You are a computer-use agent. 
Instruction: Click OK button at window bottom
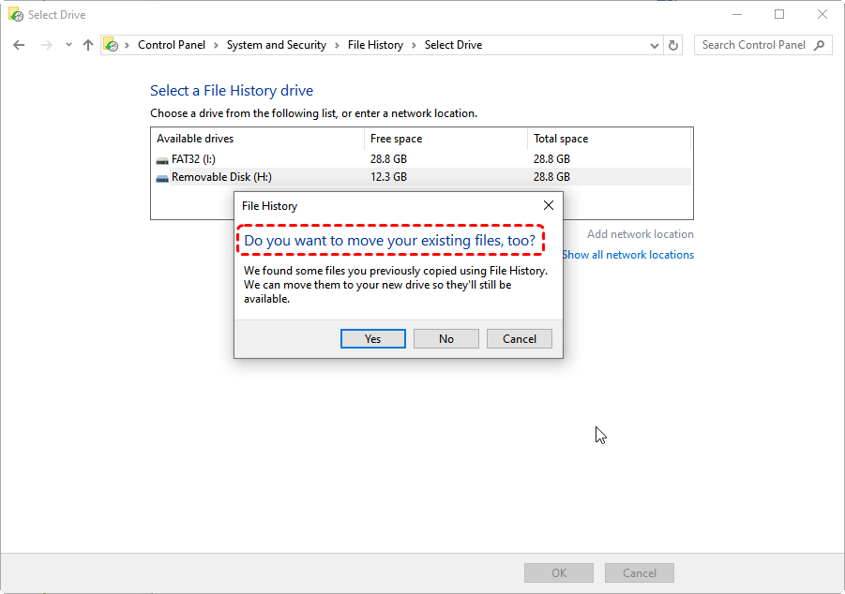pos(559,573)
